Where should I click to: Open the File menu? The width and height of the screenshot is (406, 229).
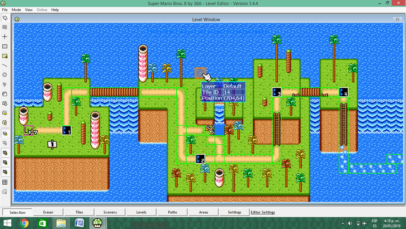point(5,10)
